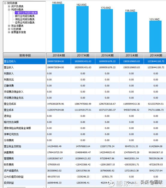Select the 营业总收入 row label
The width and height of the screenshot is (166, 188).
(10, 61)
